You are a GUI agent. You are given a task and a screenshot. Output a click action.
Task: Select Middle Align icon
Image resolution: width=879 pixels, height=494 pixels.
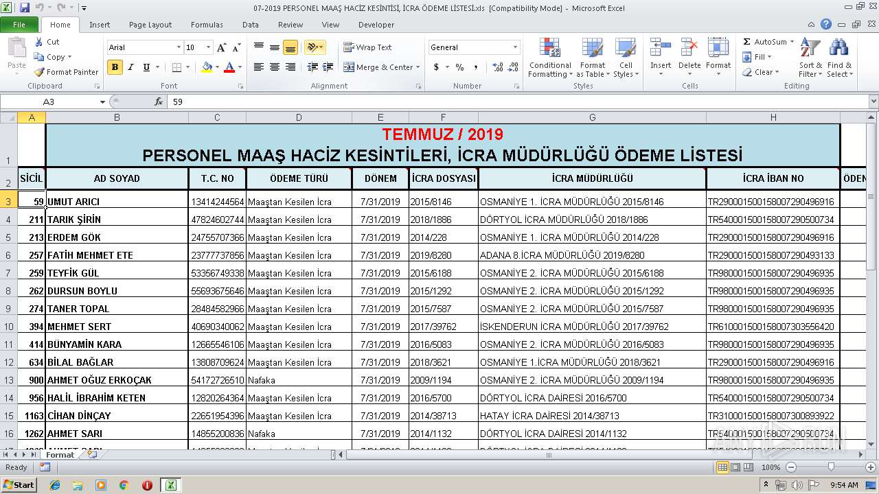275,47
